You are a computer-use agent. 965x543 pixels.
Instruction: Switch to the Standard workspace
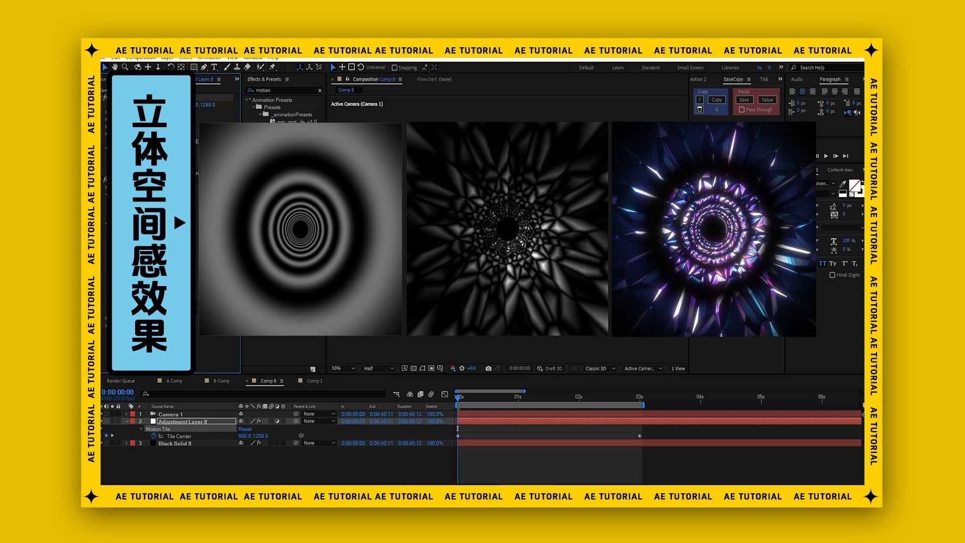(x=650, y=68)
